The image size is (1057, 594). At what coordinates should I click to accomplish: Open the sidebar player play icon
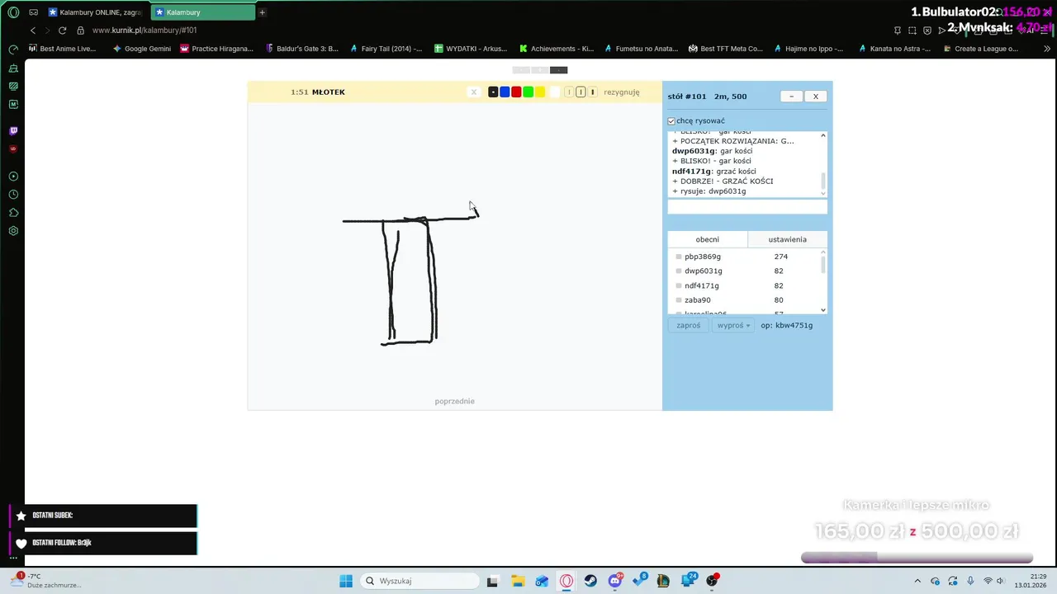click(13, 177)
